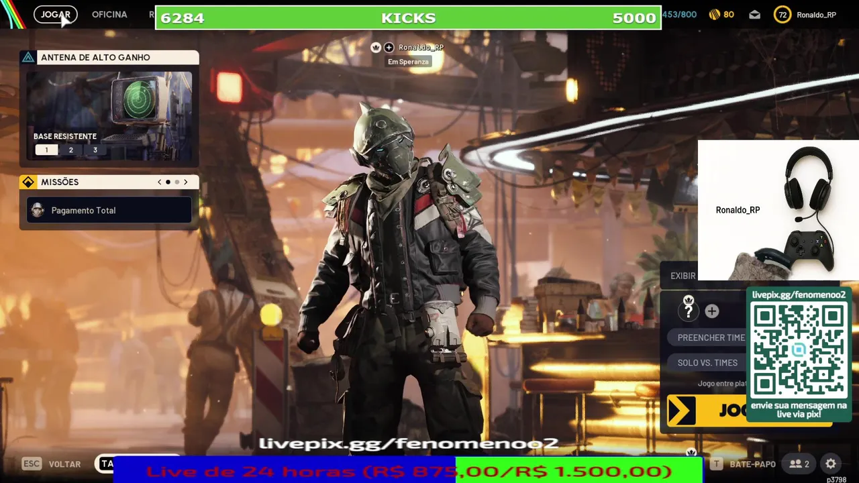Click the Em Speranza status label
859x483 pixels.
408,62
